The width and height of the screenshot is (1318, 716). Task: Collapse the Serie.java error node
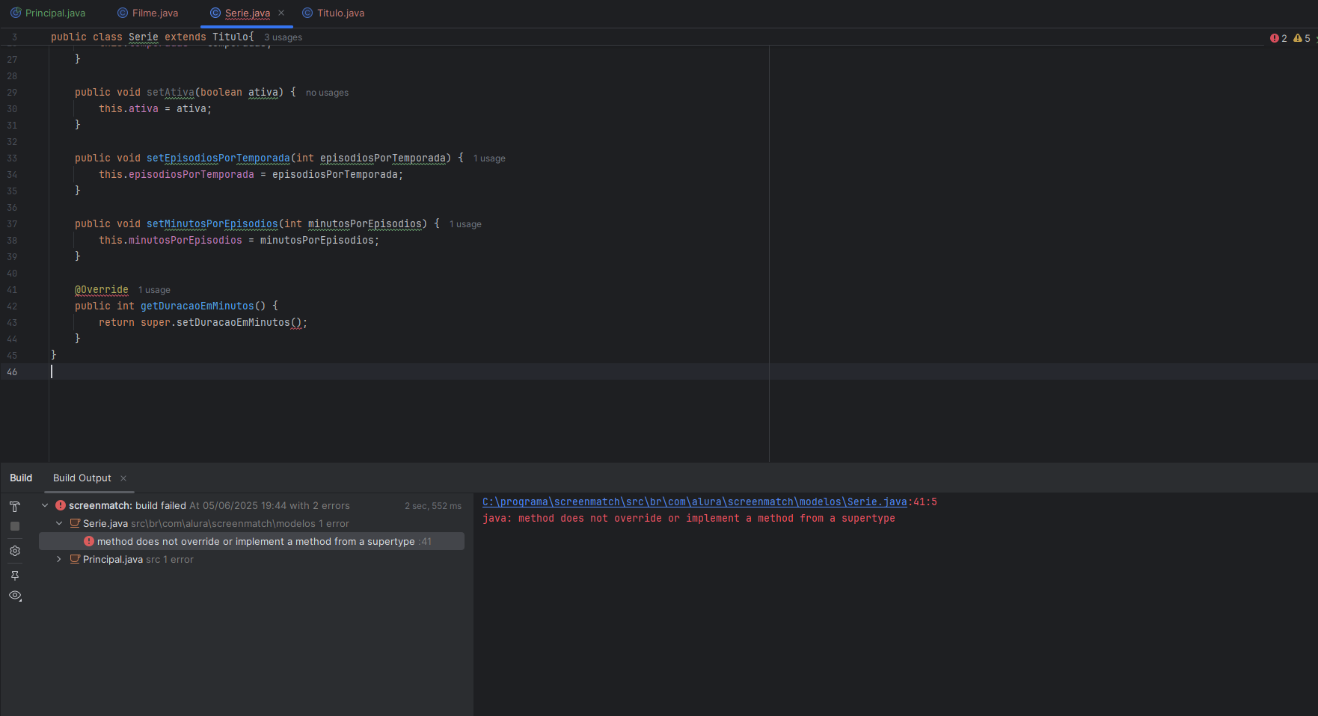59,524
